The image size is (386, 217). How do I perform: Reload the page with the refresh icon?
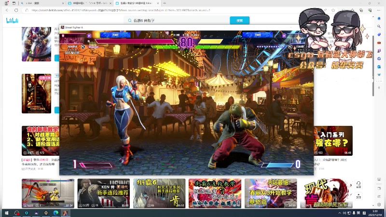point(16,10)
